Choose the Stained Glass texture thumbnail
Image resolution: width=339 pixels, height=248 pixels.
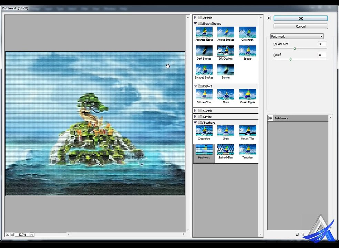click(x=226, y=150)
